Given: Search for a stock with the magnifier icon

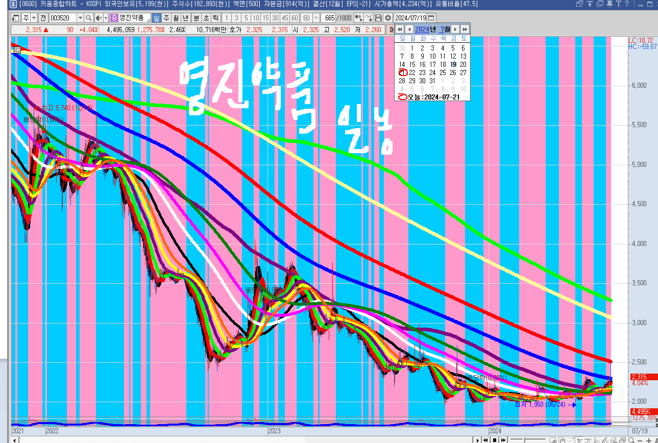Looking at the screenshot, I should pyautogui.click(x=89, y=18).
